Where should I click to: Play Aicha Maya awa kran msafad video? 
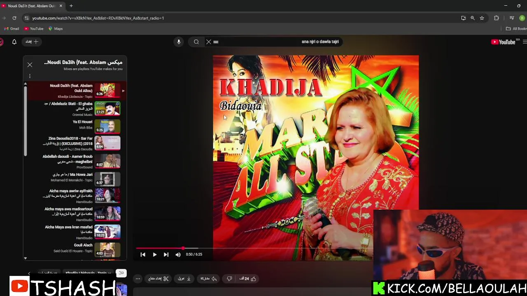(75, 232)
